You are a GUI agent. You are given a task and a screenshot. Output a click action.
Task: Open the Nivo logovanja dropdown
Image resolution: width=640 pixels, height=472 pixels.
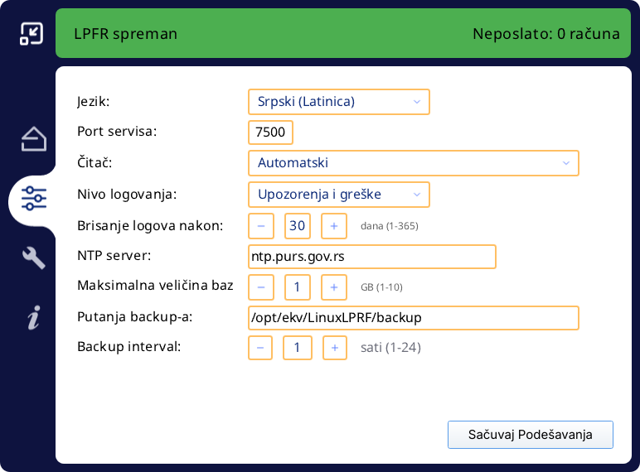(x=338, y=195)
